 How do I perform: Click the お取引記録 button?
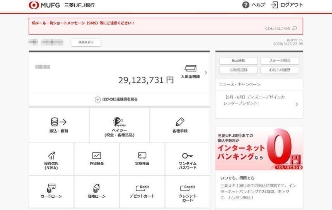pyautogui.click(x=238, y=70)
